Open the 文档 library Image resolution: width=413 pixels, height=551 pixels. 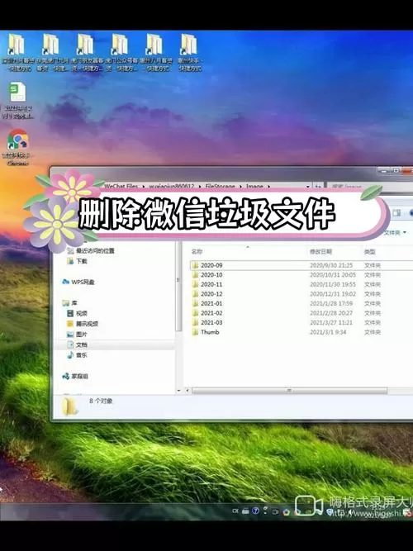point(78,344)
